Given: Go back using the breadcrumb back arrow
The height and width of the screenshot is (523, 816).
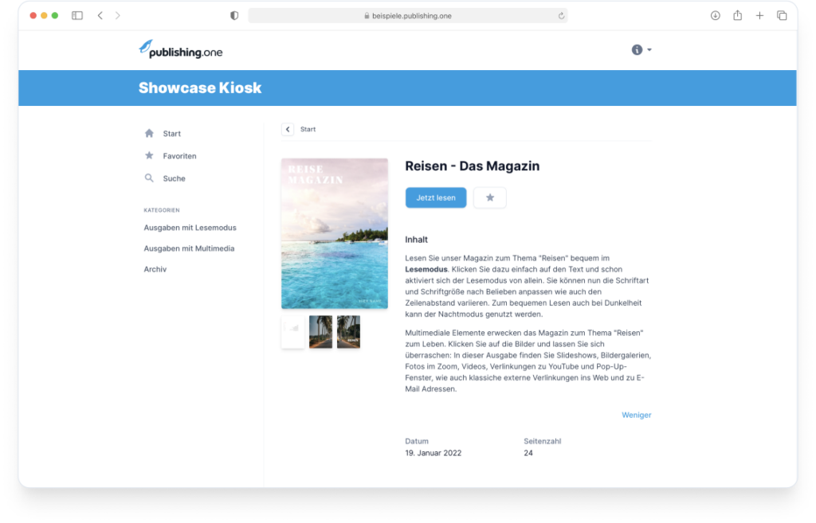Looking at the screenshot, I should click(x=288, y=129).
